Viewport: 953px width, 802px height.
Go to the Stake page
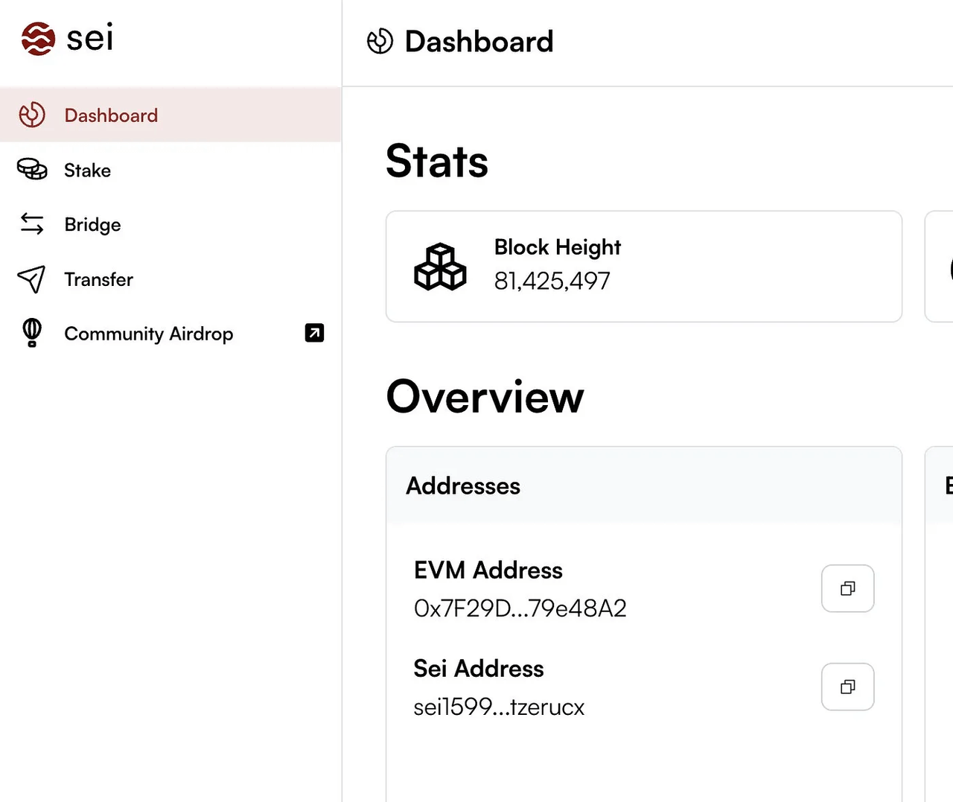point(170,170)
